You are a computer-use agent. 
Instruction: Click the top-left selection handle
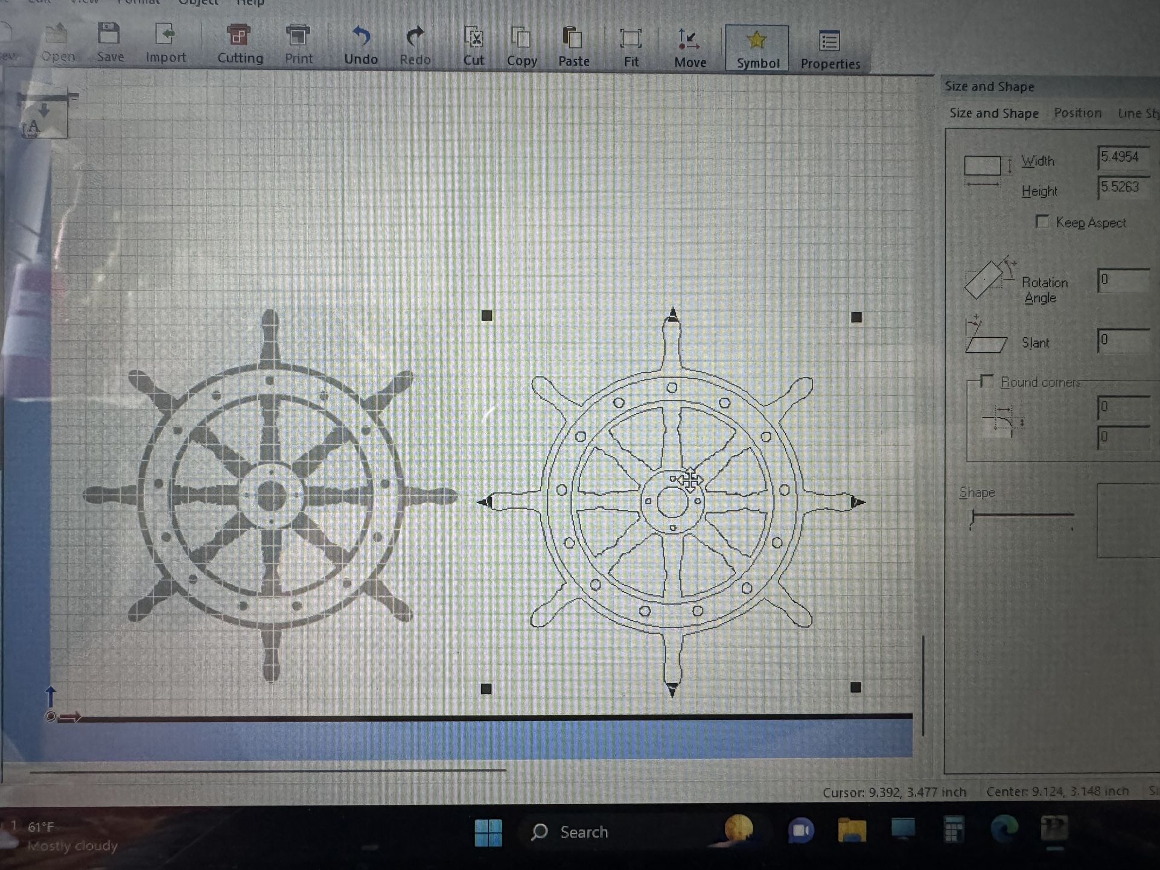coord(487,316)
